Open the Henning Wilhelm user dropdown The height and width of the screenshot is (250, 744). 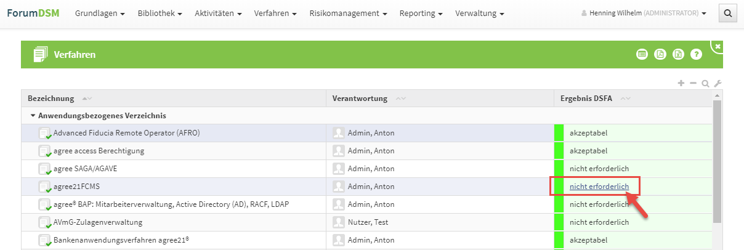point(644,13)
